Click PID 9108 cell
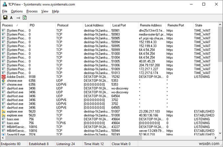Image resolution: width=223 pixels, height=147 pixels. tap(32, 77)
